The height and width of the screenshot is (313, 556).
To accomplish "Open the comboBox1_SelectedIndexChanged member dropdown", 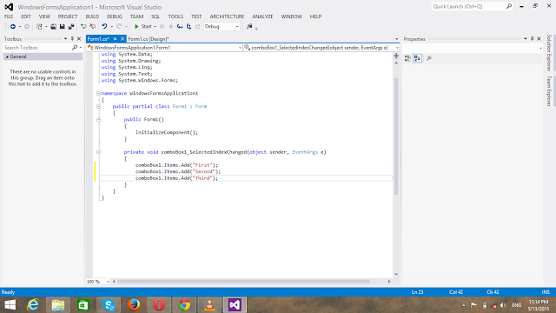I will [321, 48].
